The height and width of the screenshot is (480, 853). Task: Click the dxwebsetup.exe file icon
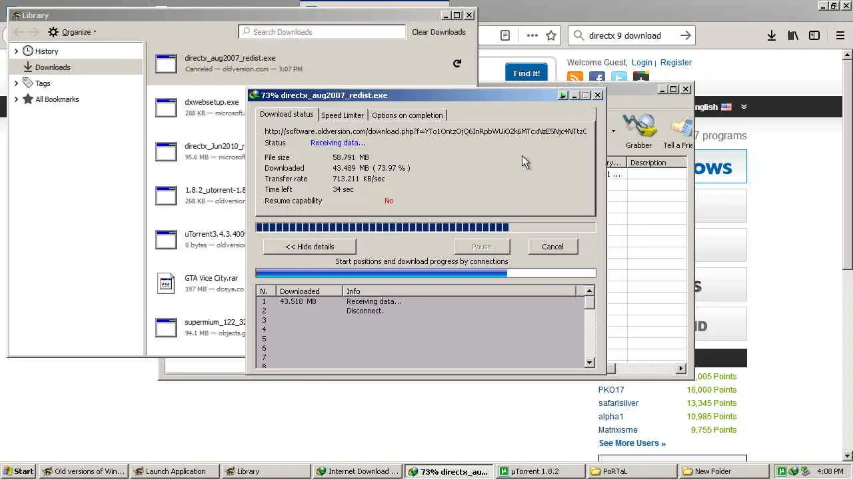tap(166, 107)
